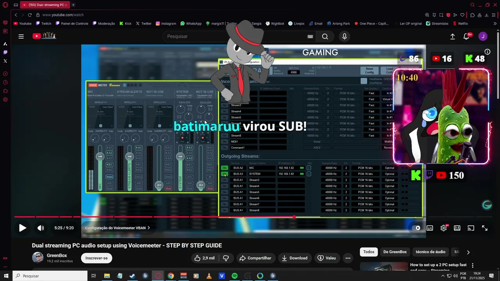The image size is (500, 281).
Task: Go back to the previous page
Action: (x=16, y=15)
